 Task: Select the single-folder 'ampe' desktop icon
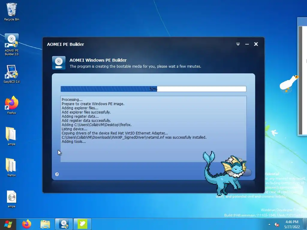[11, 136]
